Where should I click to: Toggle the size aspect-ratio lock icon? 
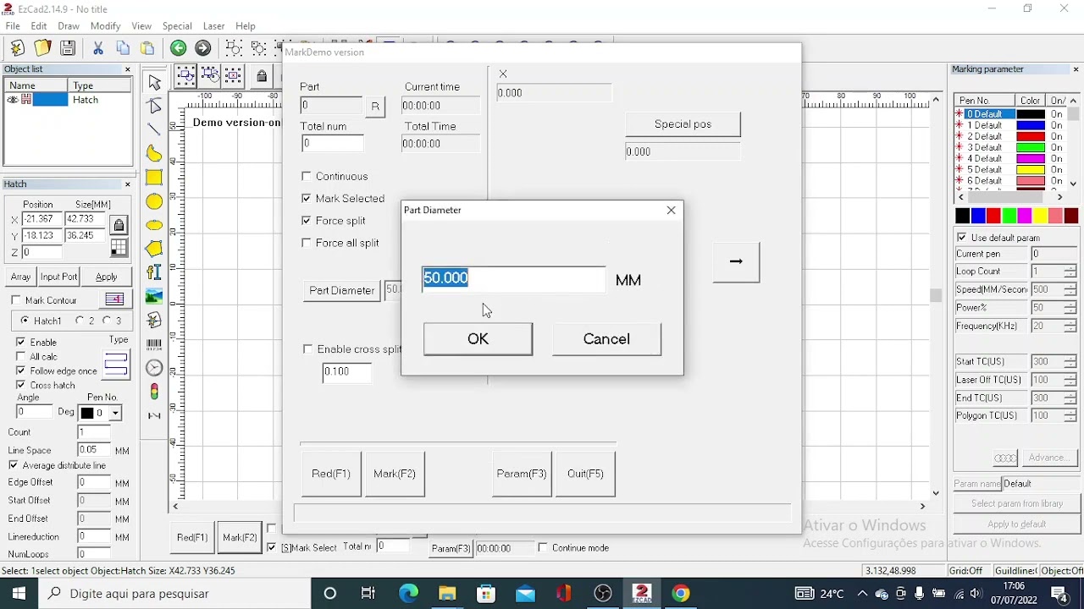point(119,225)
